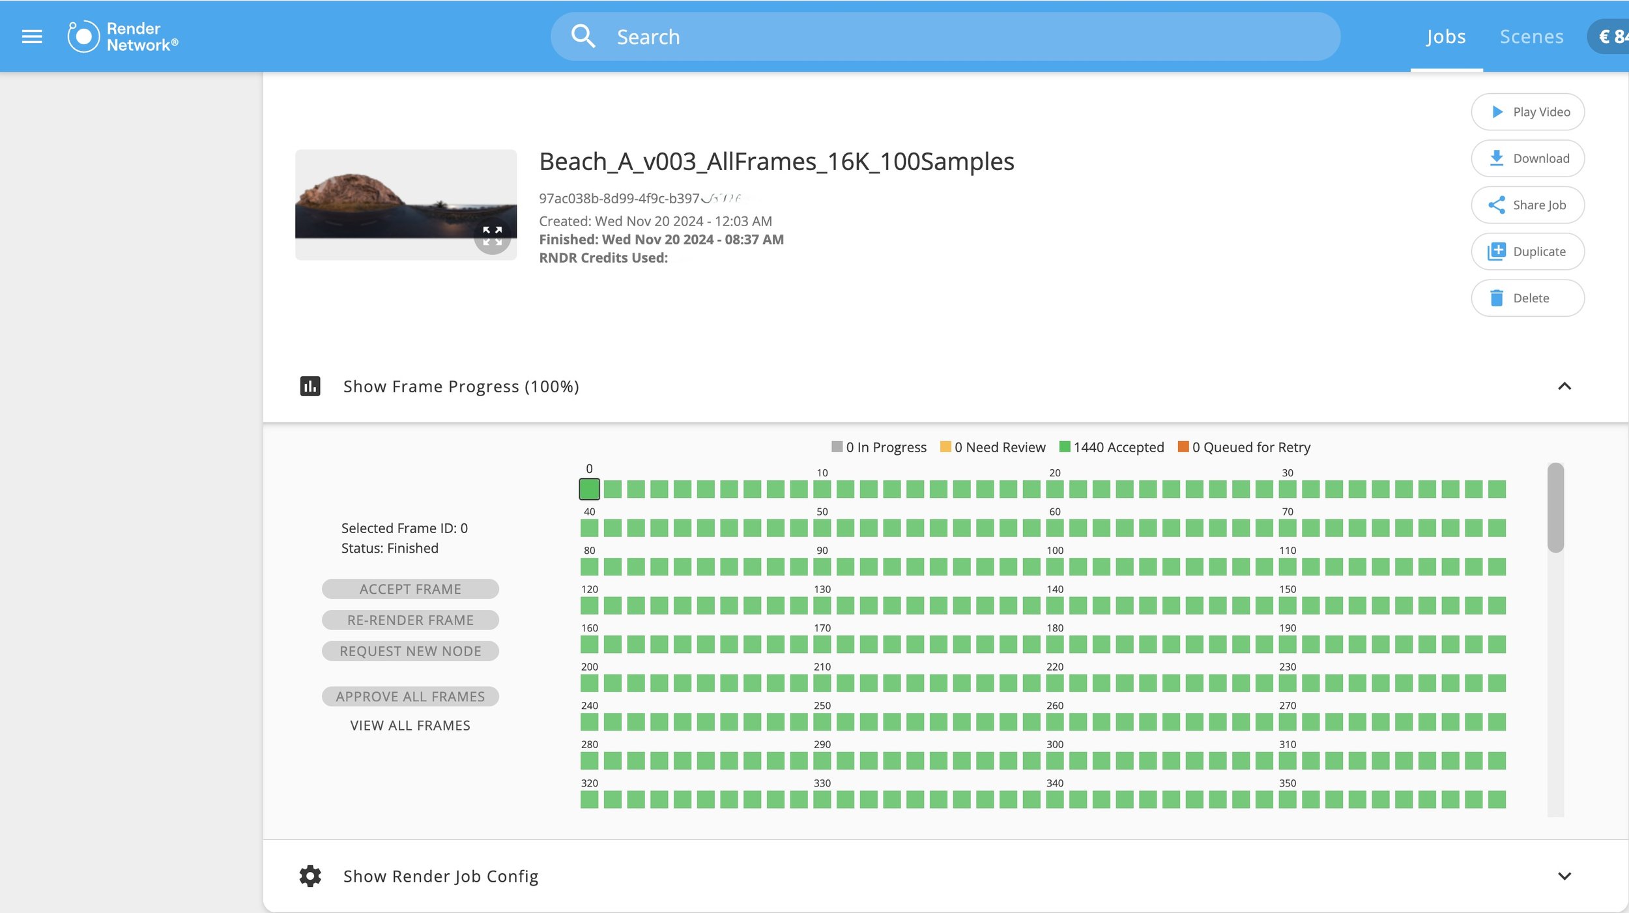Click the render job config gear icon
The height and width of the screenshot is (913, 1629).
tap(310, 876)
